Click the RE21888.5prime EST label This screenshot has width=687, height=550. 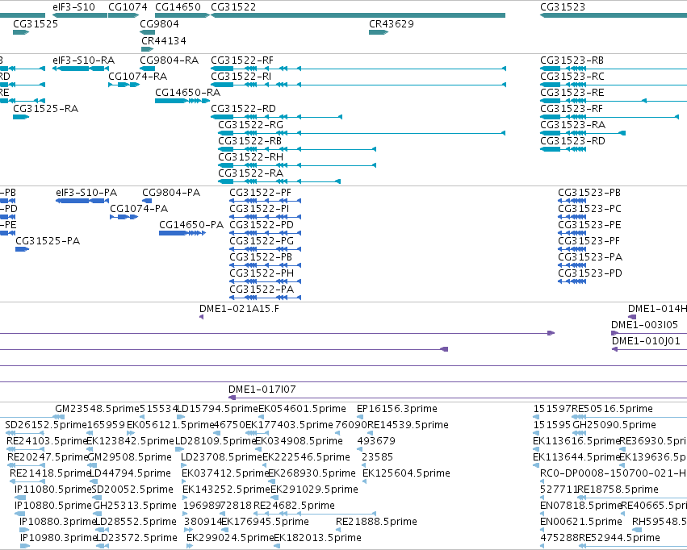[376, 522]
